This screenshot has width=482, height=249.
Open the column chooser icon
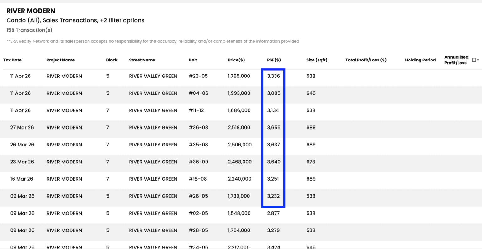click(x=474, y=60)
